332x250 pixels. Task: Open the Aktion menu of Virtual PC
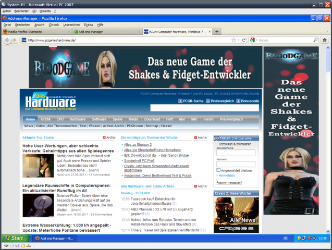(x=7, y=11)
